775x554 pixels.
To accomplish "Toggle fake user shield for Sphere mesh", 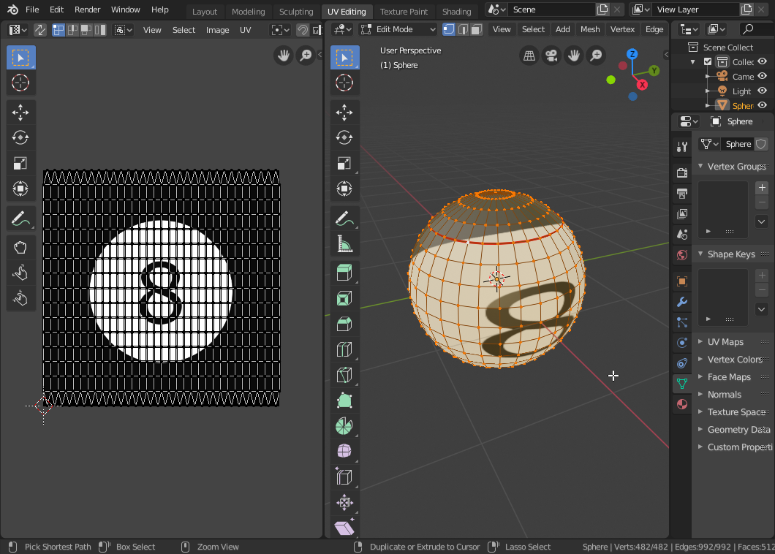I will point(760,144).
